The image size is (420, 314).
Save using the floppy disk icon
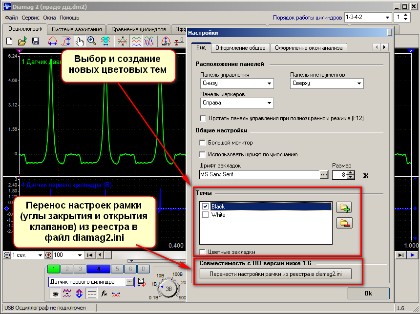pyautogui.click(x=35, y=41)
